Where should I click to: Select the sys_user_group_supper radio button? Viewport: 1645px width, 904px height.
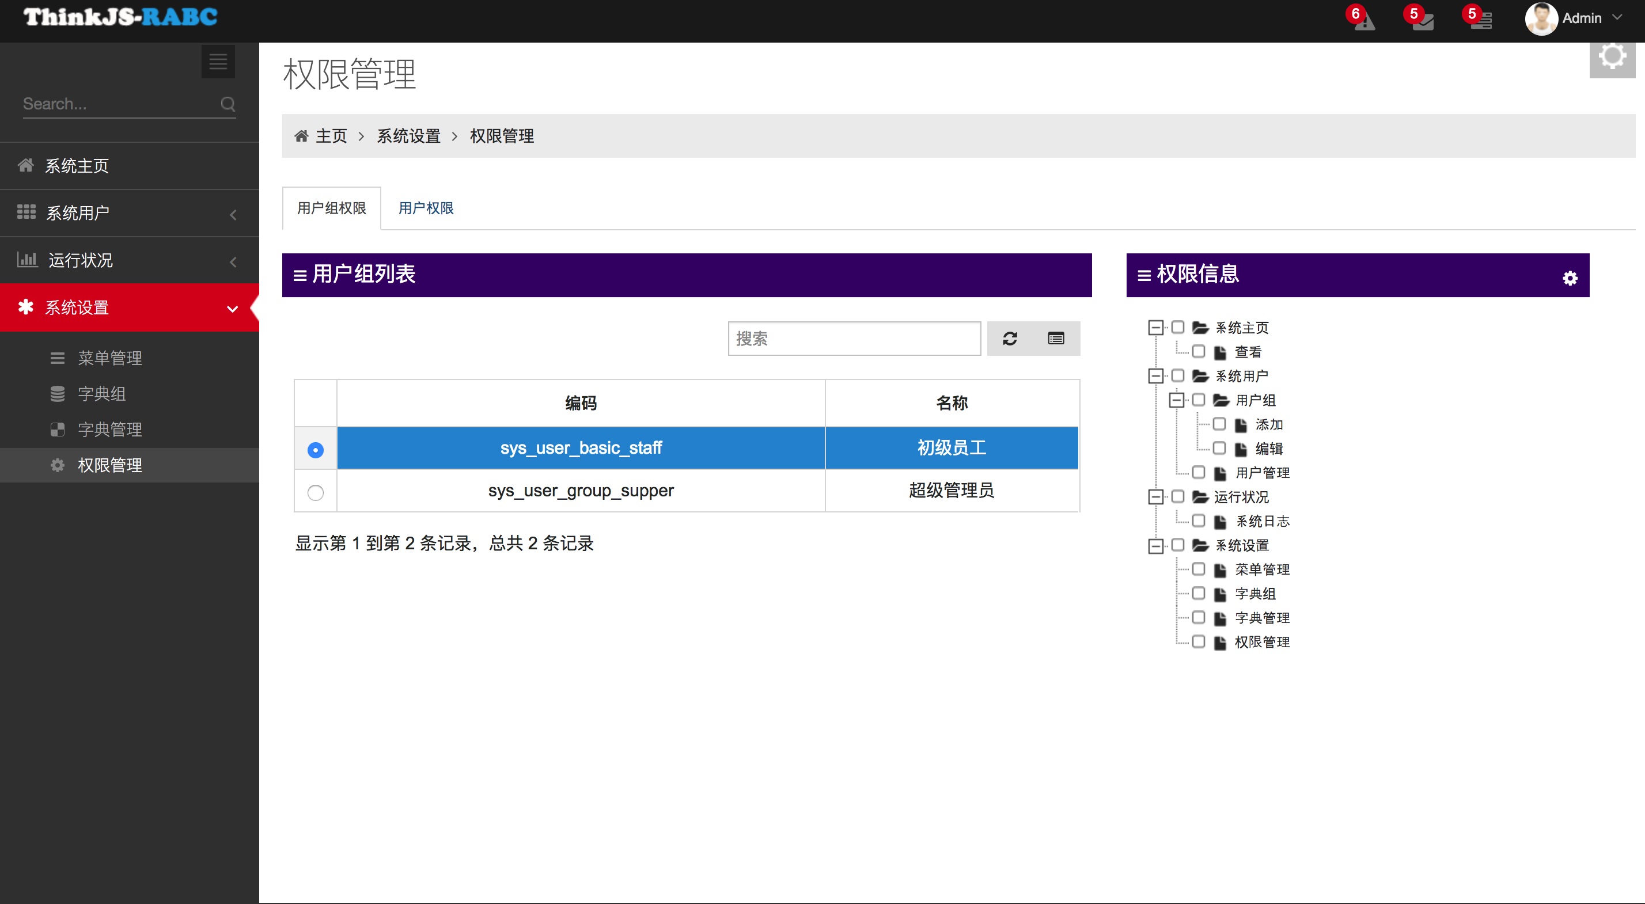(x=316, y=492)
